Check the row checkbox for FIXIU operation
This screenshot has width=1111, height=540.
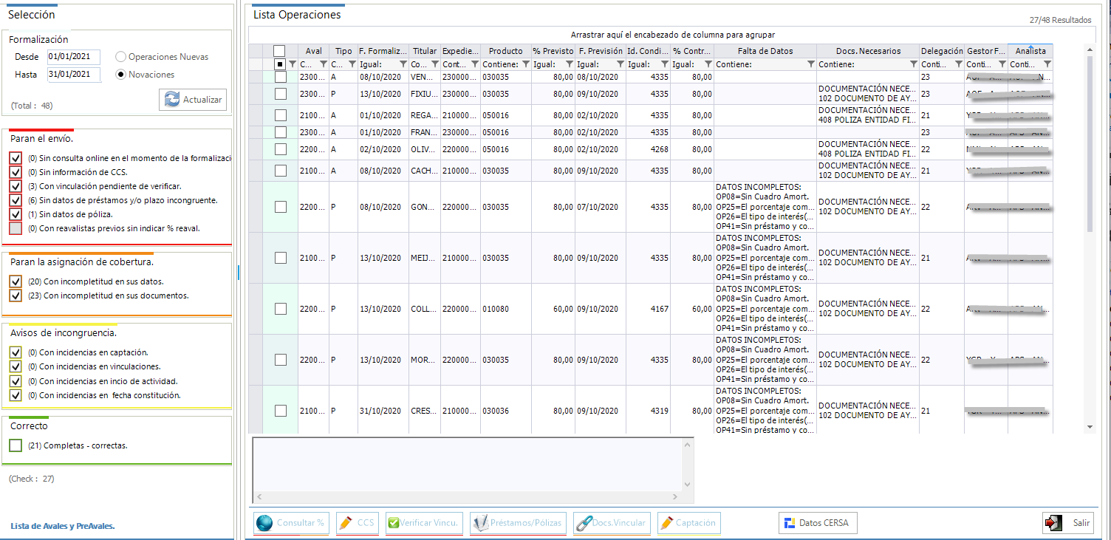[x=281, y=94]
